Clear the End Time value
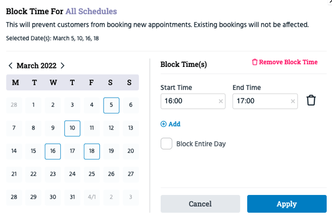This screenshot has height=218, width=332. coord(293,101)
